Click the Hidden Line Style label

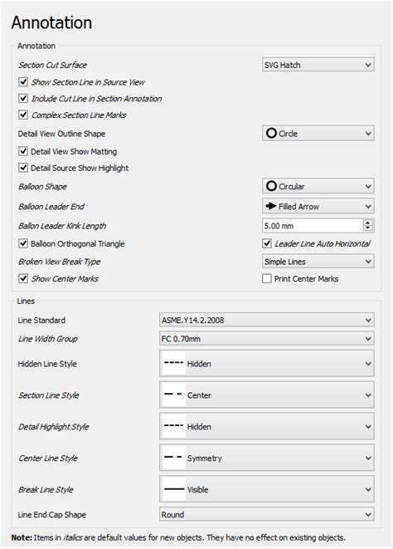(47, 364)
